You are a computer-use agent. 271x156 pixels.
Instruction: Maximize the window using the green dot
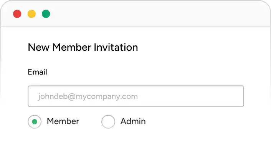(x=46, y=14)
